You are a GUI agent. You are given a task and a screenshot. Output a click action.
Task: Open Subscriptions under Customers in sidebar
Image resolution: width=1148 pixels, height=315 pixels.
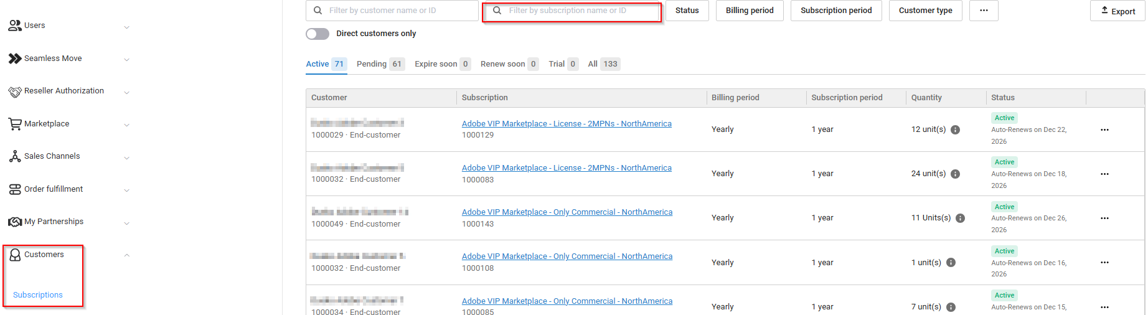pos(38,295)
